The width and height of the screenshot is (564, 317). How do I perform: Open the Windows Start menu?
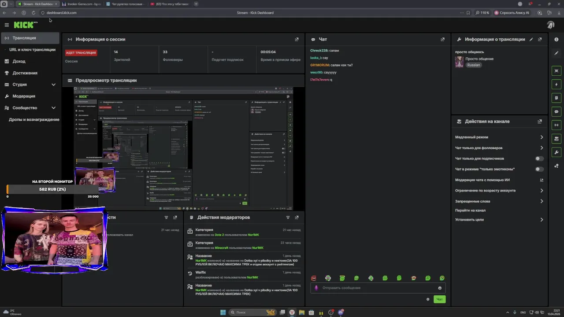pos(223,312)
